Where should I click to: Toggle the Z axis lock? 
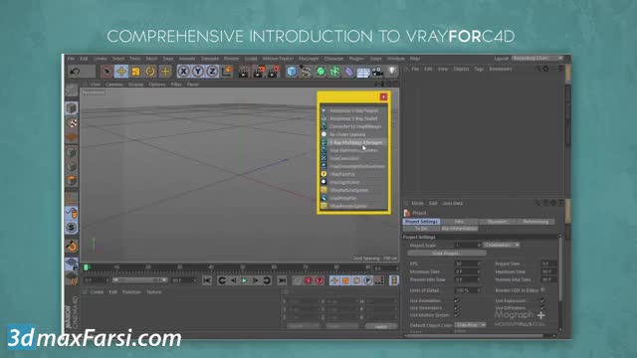click(x=212, y=72)
